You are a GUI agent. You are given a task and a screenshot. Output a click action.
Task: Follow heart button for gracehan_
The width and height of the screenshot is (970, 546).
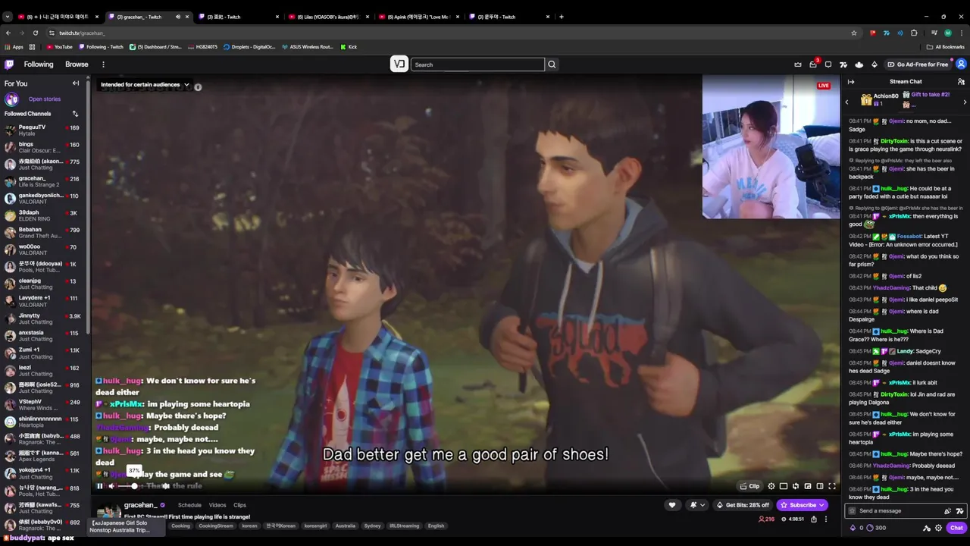coord(671,505)
